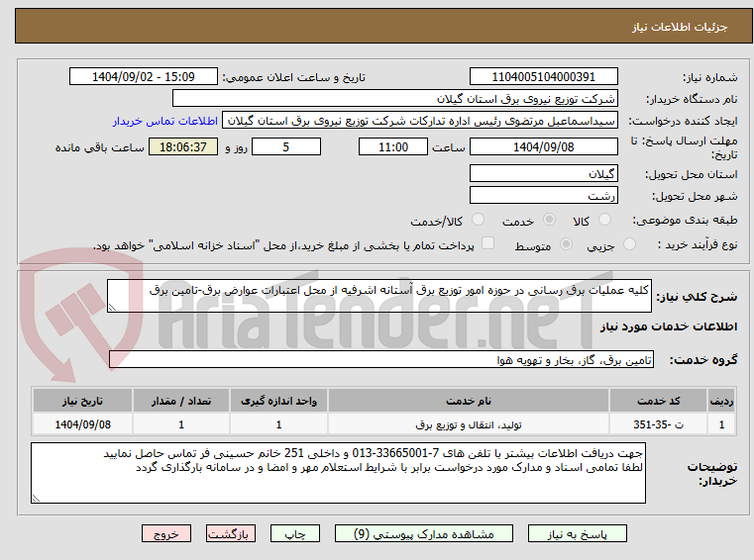Select the کالا/خدمت radio button
Viewport: 754px width, 560px height.
pyautogui.click(x=478, y=220)
